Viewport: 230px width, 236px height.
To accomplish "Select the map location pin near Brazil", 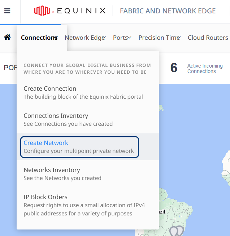I will [177, 231].
